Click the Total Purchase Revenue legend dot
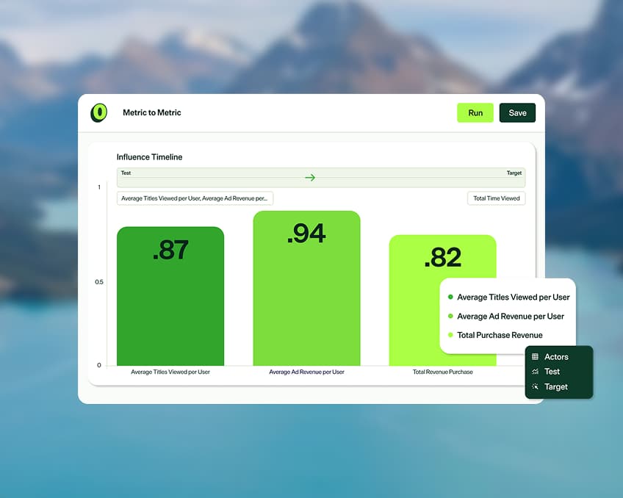 tap(450, 335)
